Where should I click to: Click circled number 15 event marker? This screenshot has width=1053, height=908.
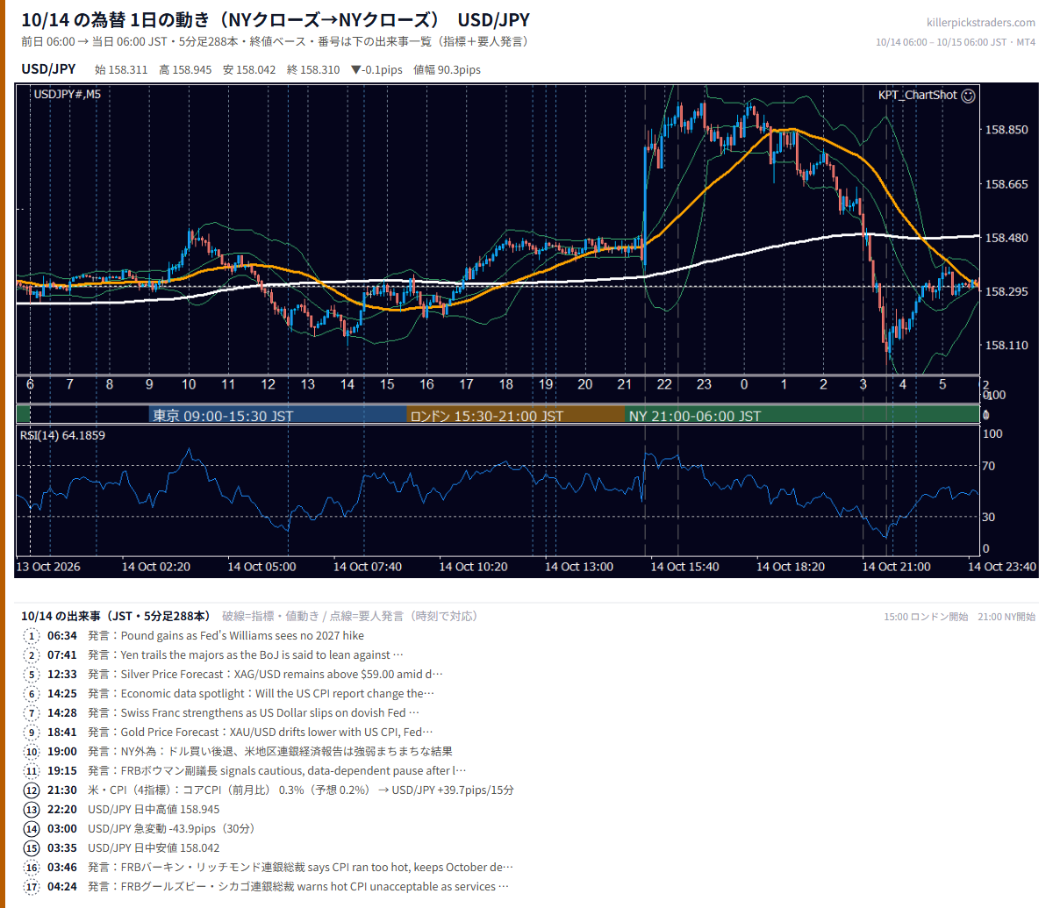pos(32,848)
